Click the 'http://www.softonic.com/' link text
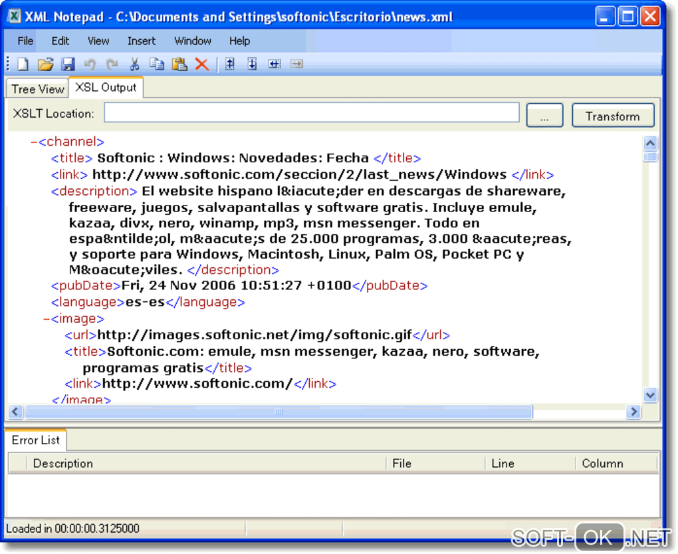The height and width of the screenshot is (554, 678). [197, 384]
